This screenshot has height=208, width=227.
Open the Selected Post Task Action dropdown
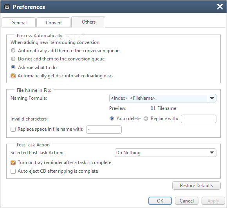166,153
